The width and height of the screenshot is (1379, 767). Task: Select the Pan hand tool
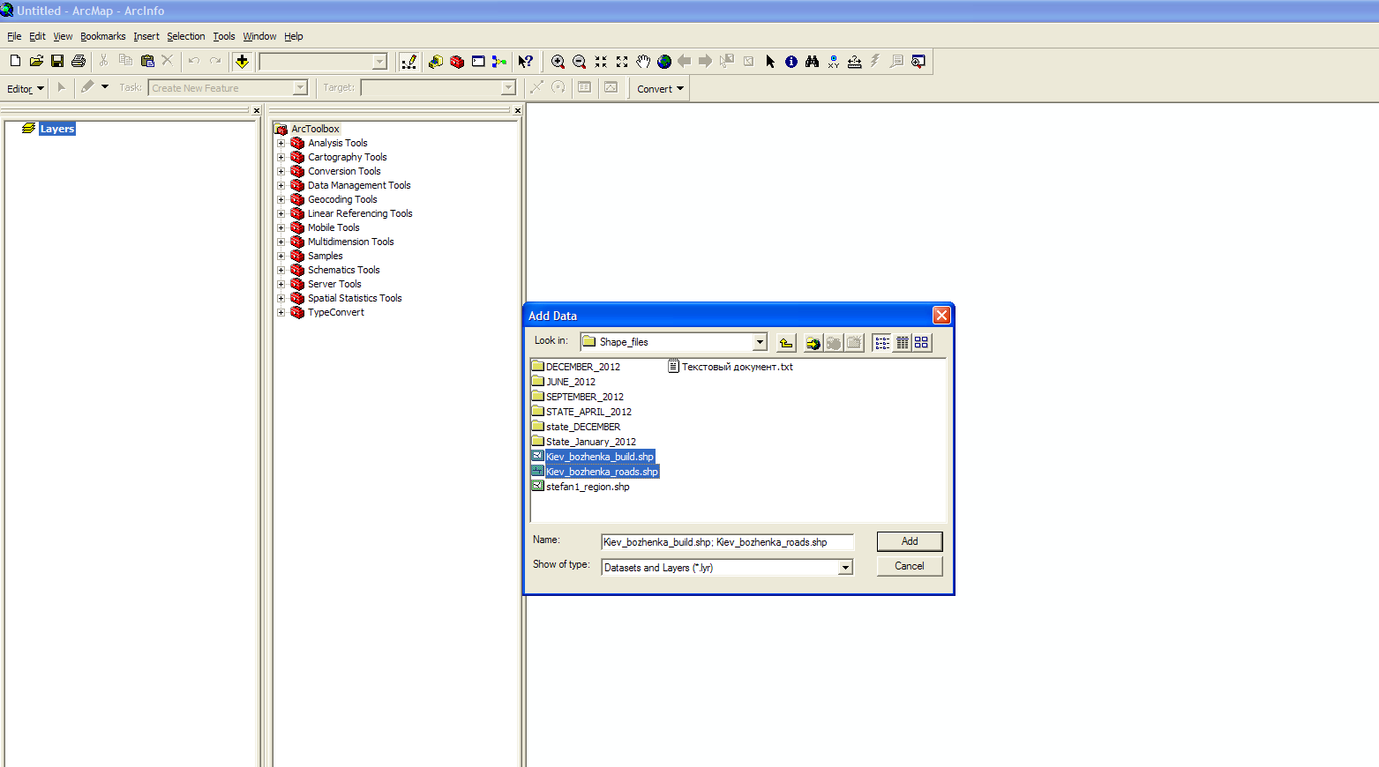pyautogui.click(x=643, y=62)
